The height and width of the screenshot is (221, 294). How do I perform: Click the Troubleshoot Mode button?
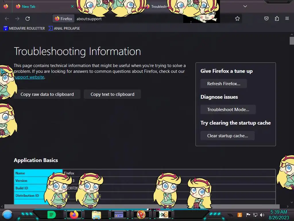point(228,110)
